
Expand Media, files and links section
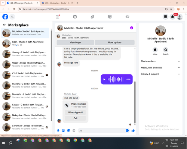pos(160,68)
